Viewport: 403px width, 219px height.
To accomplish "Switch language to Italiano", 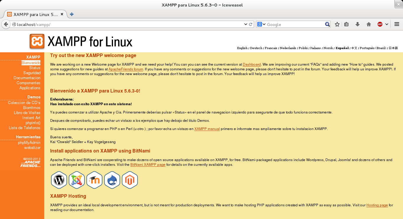I will (x=315, y=48).
